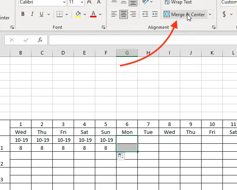
Task: Toggle bold formatting
Action: click(23, 15)
